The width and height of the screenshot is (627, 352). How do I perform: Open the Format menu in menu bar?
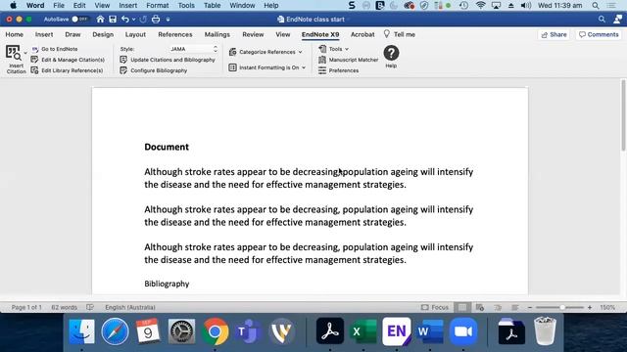(x=158, y=6)
